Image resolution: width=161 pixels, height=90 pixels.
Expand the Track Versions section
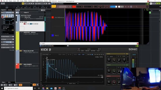click(8, 36)
